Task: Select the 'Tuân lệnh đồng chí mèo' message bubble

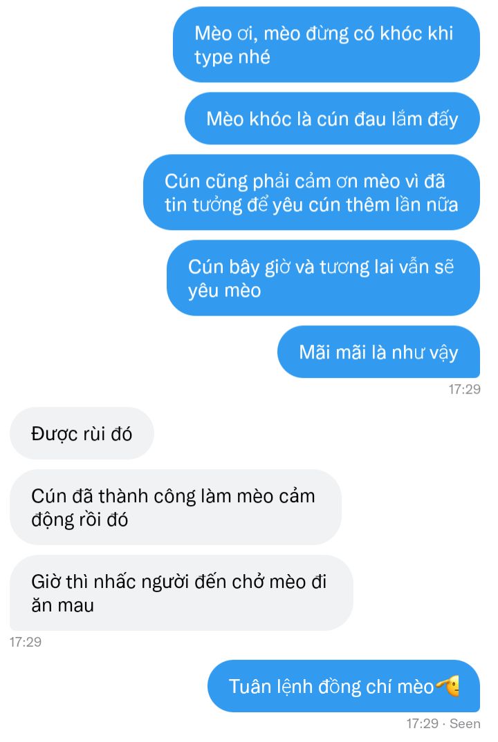Action: 344,685
